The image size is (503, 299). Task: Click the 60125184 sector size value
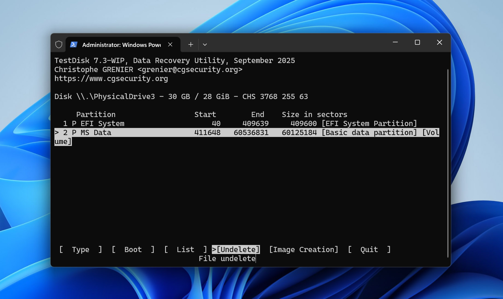pos(299,133)
